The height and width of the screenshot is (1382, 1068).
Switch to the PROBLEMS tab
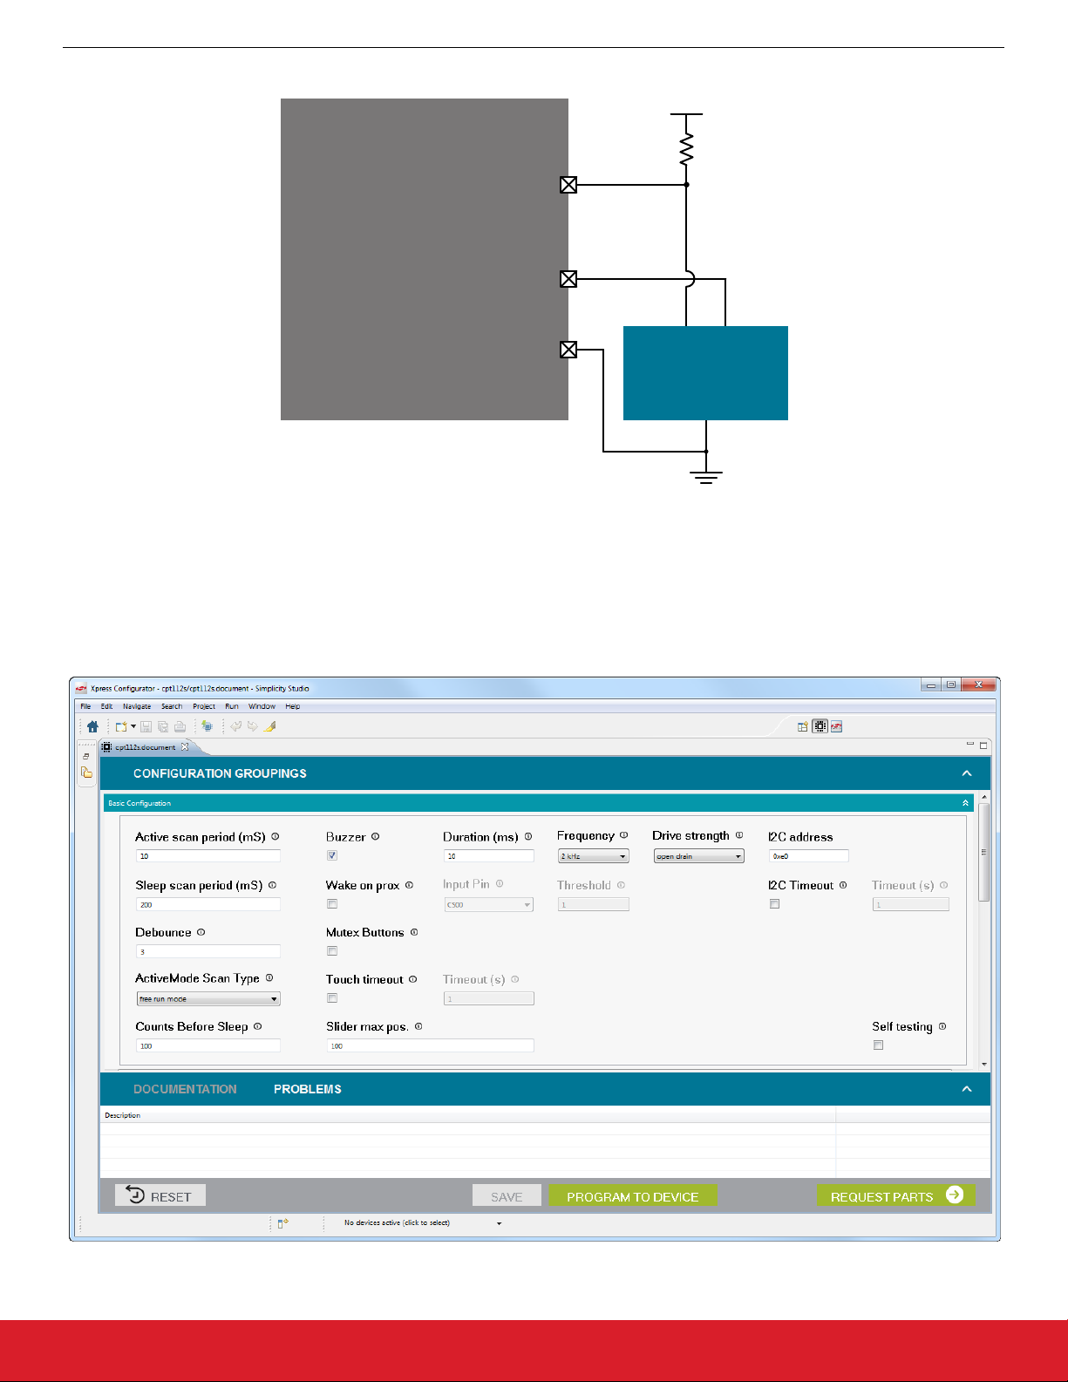[x=308, y=1089]
